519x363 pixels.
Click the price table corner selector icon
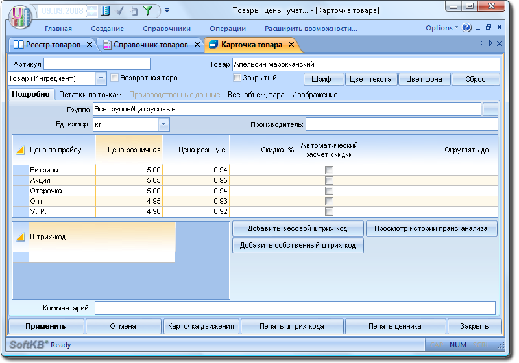(21, 150)
